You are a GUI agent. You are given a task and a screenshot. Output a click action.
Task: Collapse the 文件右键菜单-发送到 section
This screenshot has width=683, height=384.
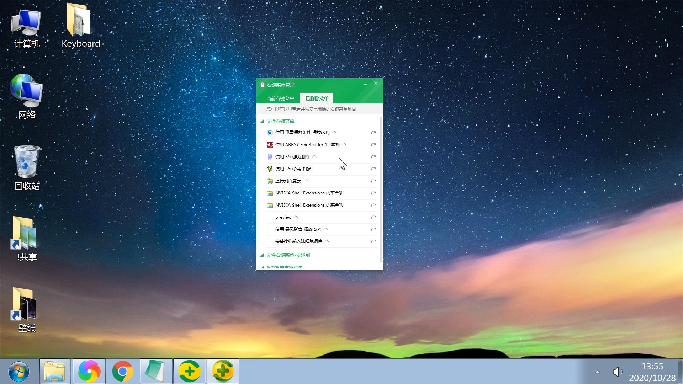262,255
